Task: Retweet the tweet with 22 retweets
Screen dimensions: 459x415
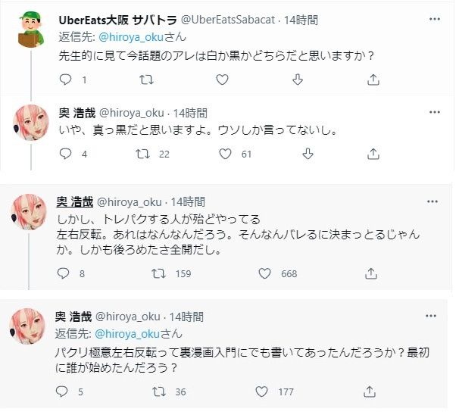Action: [x=142, y=154]
